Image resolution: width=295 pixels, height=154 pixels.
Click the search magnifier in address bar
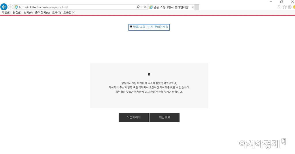tap(138, 7)
